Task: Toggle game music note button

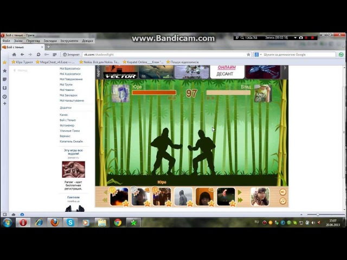Action: (x=283, y=201)
